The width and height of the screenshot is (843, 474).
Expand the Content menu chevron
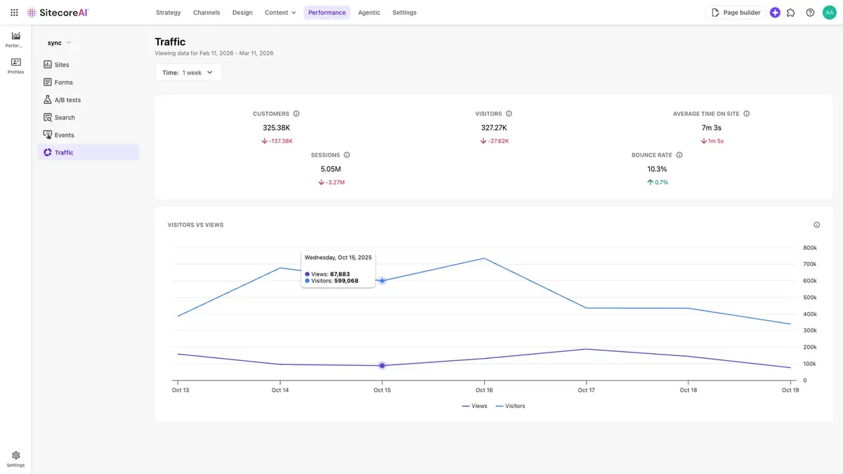(x=293, y=12)
